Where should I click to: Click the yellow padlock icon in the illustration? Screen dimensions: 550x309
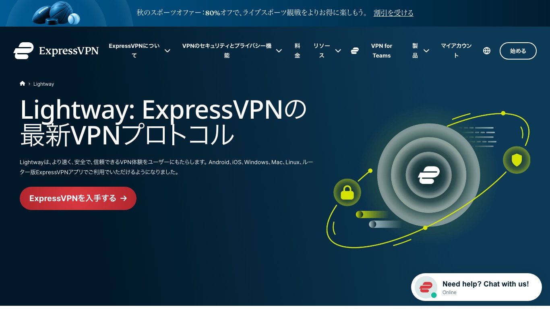[x=347, y=193]
